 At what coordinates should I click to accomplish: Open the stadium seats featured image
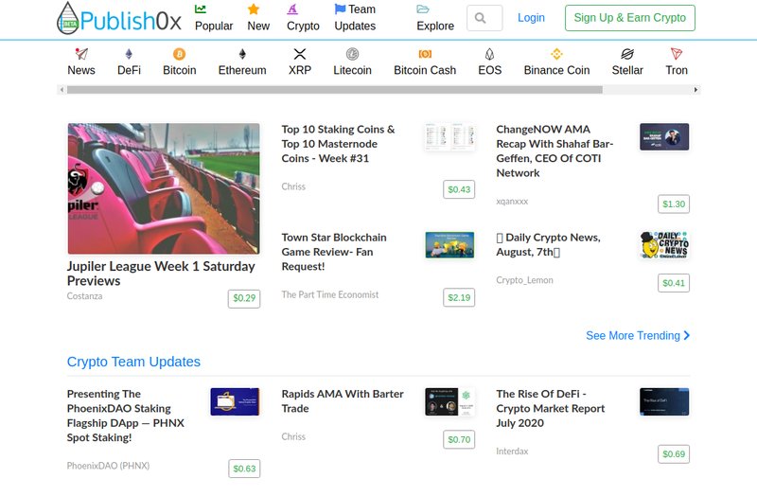pyautogui.click(x=164, y=188)
